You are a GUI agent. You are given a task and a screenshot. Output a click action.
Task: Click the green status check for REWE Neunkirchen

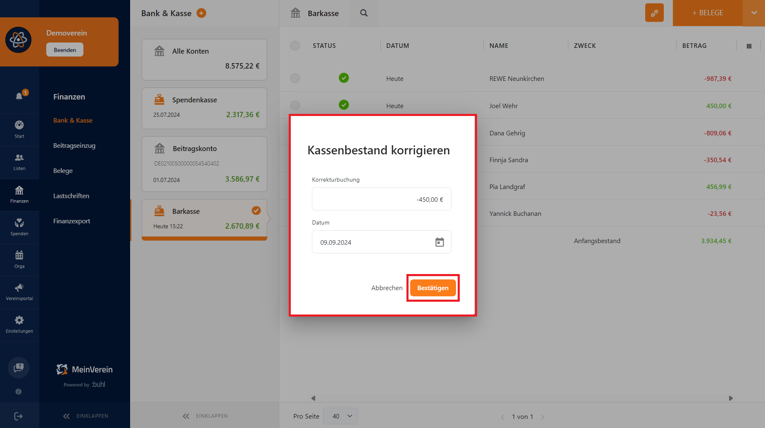pyautogui.click(x=344, y=78)
